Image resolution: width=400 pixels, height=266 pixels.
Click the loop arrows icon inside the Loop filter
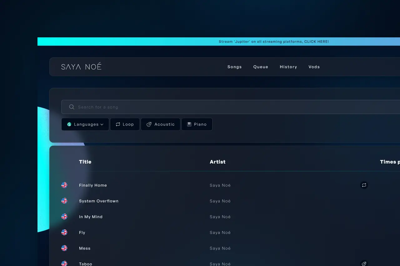[117, 124]
